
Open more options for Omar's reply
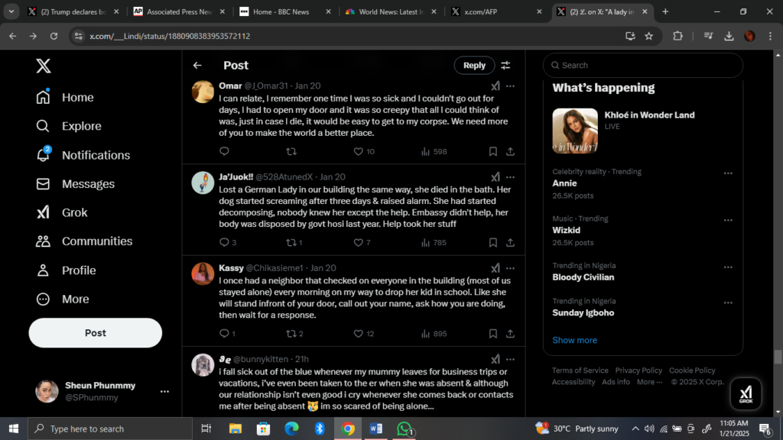tap(510, 86)
